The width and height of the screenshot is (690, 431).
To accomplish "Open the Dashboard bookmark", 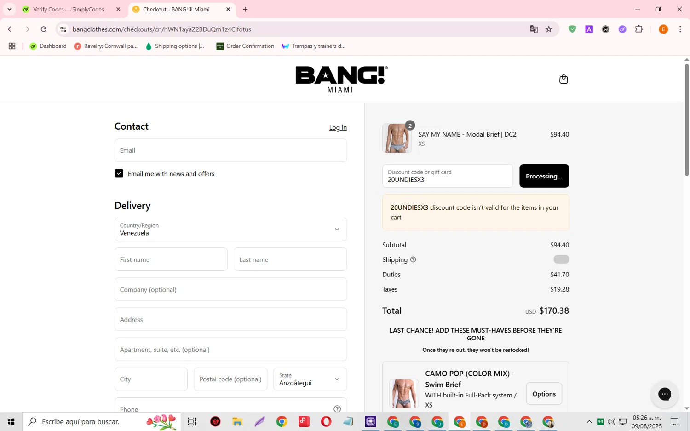I will [x=48, y=46].
